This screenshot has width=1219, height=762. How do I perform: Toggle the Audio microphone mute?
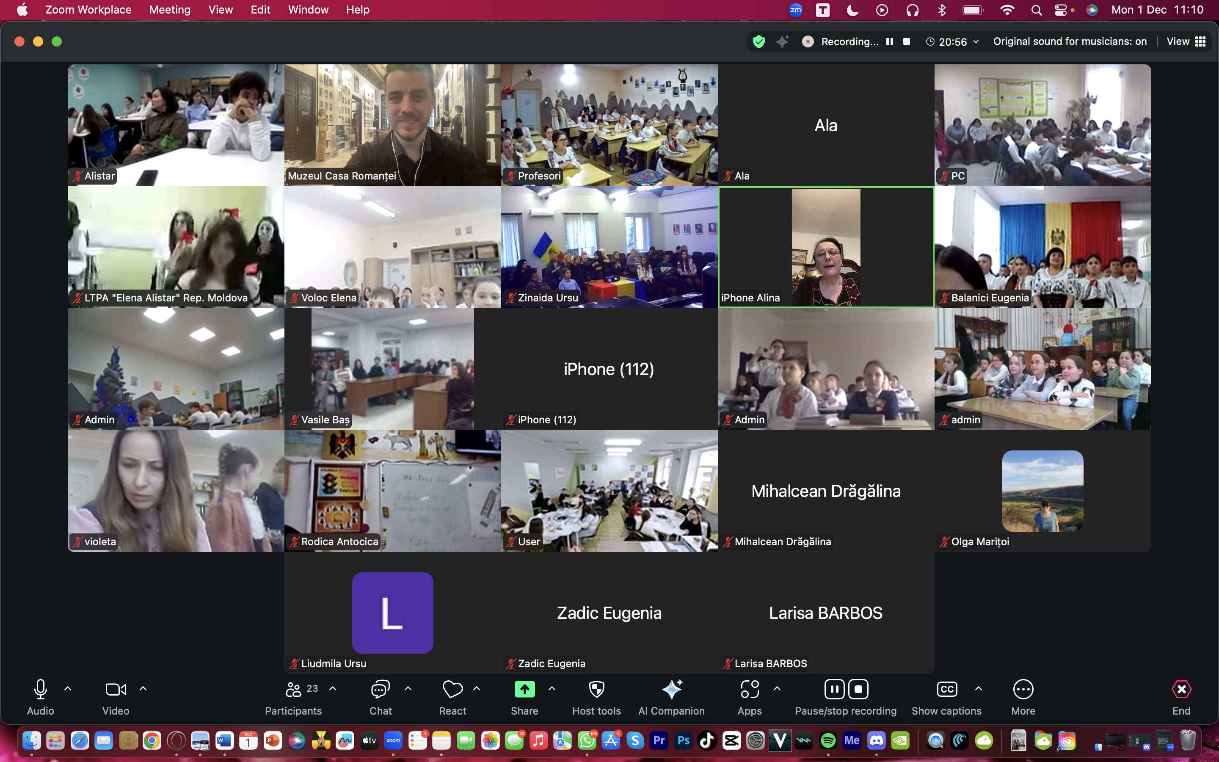click(x=40, y=690)
